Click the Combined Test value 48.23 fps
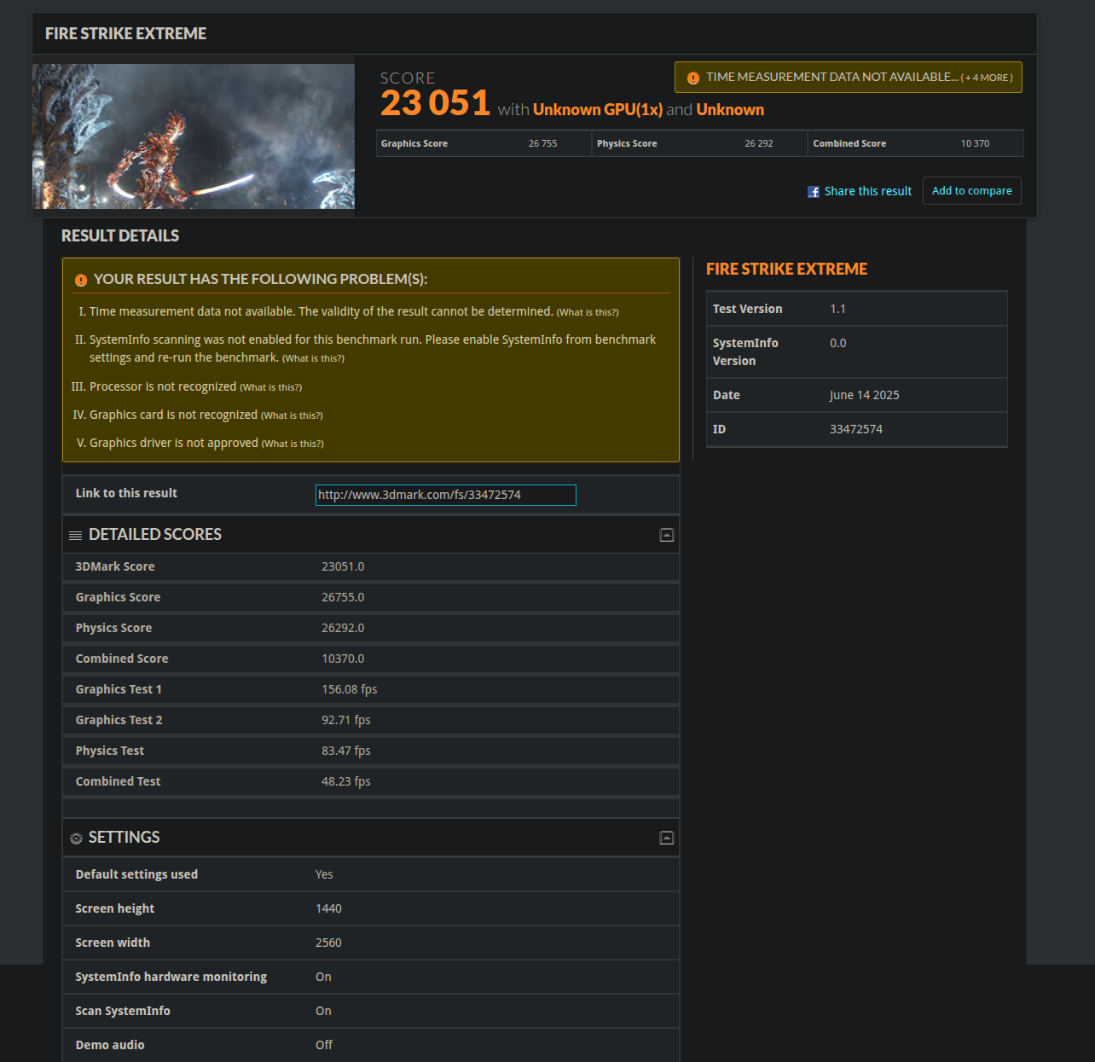This screenshot has width=1095, height=1062. coord(345,781)
